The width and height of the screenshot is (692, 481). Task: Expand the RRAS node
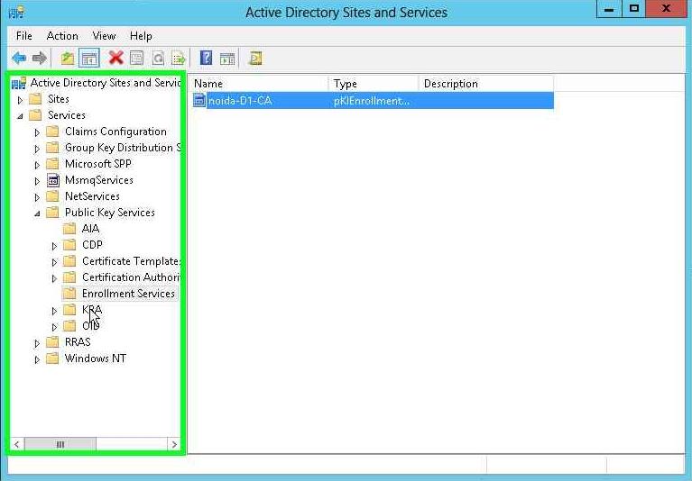tap(37, 343)
